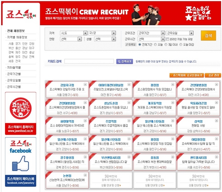Open 전체 채용정보 in the sidebar
The width and height of the screenshot is (222, 192).
click(x=16, y=31)
